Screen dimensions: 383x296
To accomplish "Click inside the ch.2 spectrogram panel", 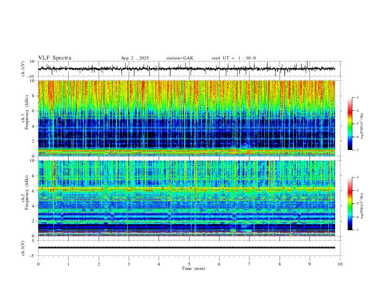I will (x=186, y=198).
